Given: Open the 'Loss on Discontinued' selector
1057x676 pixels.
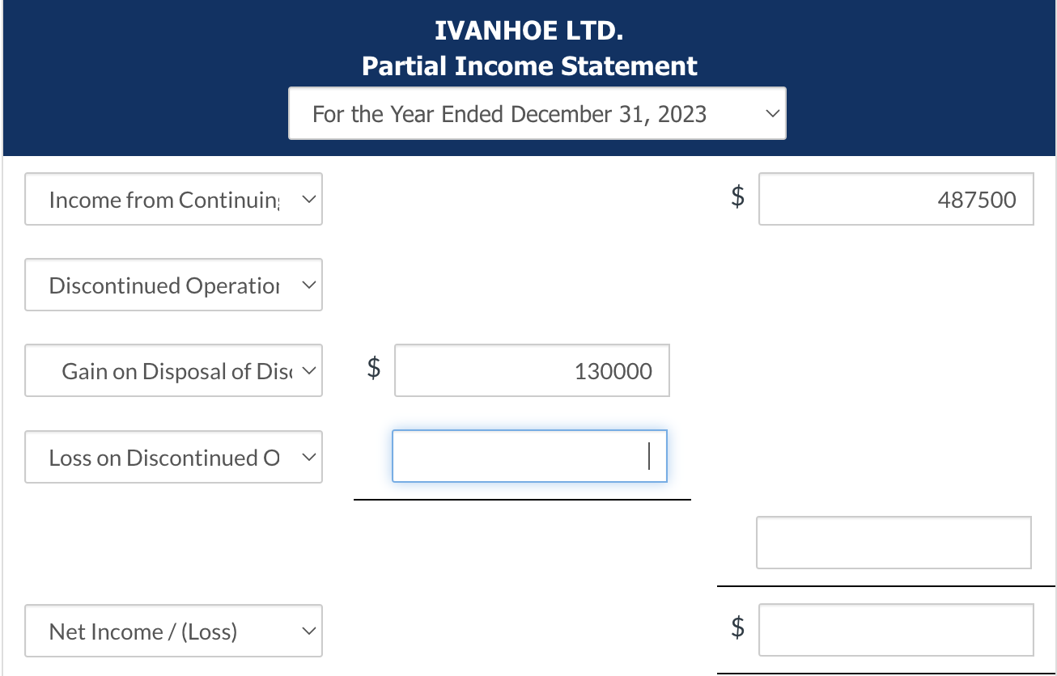Looking at the screenshot, I should click(x=173, y=457).
